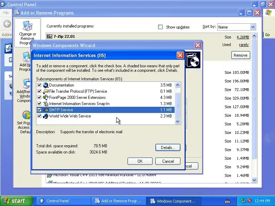This screenshot has height=206, width=275.
Task: Click Cancel in the IIS dialog
Action: tap(168, 161)
